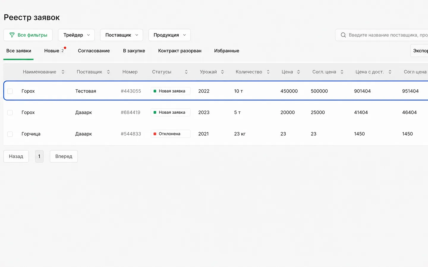The width and height of the screenshot is (428, 267).
Task: View the Избранные tab
Action: pos(227,51)
